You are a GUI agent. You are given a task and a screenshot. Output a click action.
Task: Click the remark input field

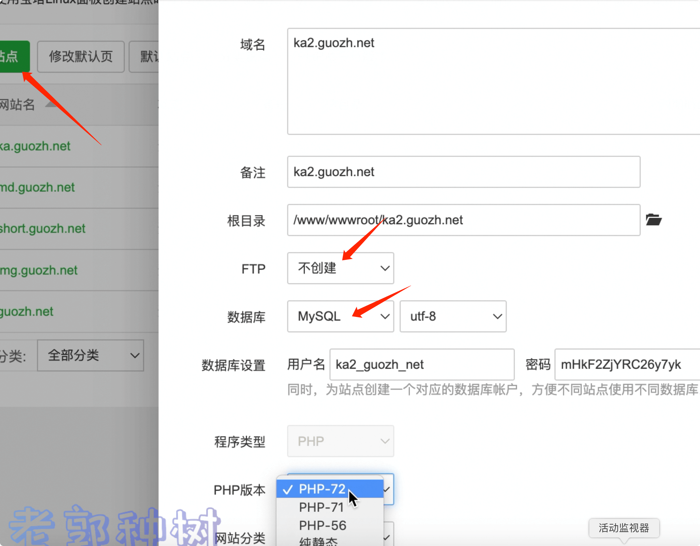click(464, 172)
